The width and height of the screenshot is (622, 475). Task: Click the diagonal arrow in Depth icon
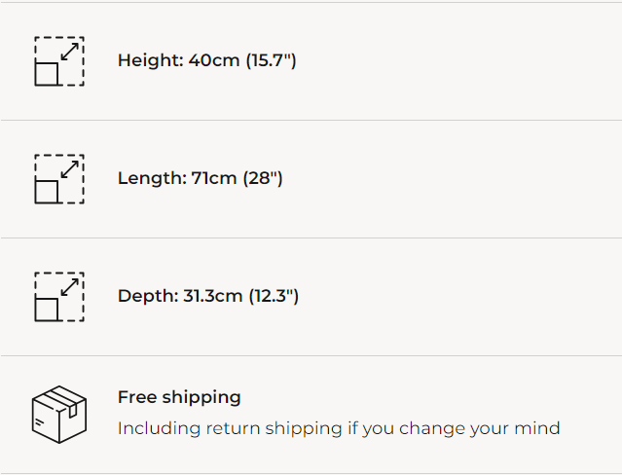tap(69, 287)
